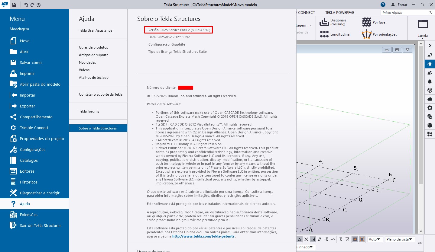Screen dimensions: 435x252
Task: Open the Exportar menu entry
Action: (34, 106)
